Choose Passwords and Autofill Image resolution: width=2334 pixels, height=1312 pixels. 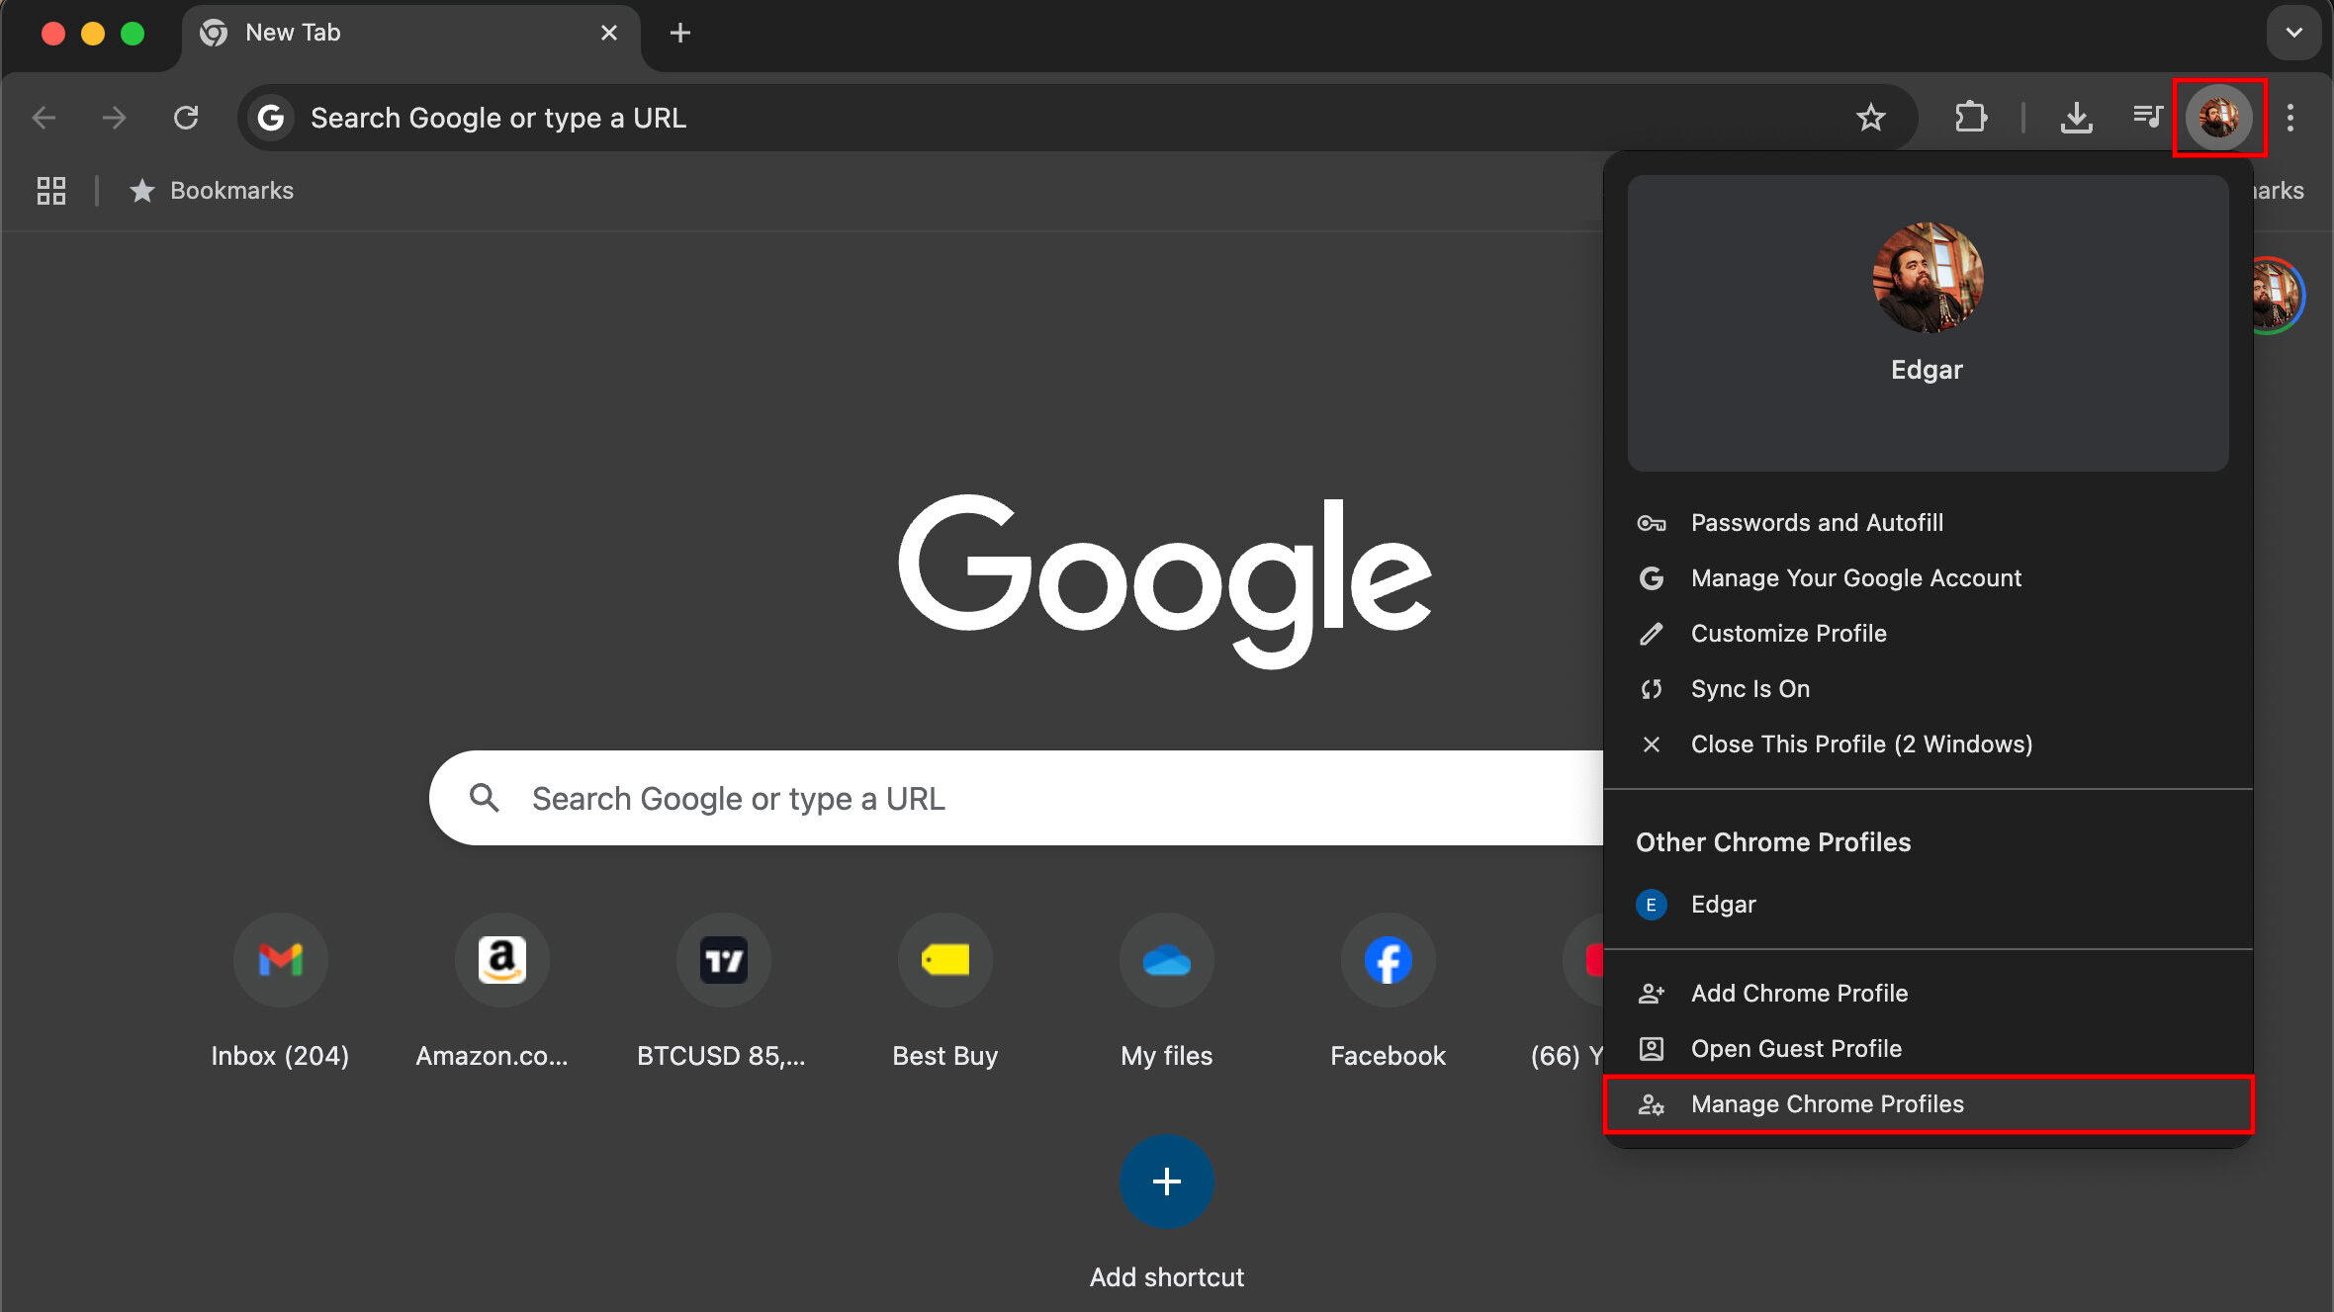tap(1816, 523)
